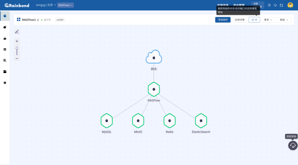This screenshot has width=298, height=165.
Task: Click the 访问 button
Action: point(254,20)
